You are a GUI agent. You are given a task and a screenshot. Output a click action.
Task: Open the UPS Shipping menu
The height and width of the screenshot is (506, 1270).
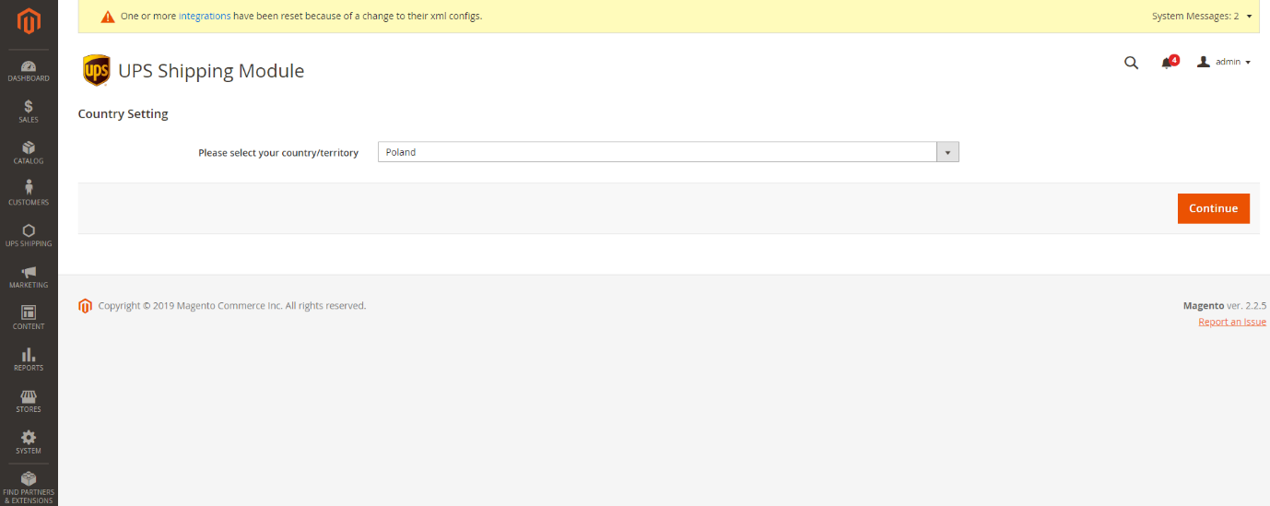(x=29, y=236)
